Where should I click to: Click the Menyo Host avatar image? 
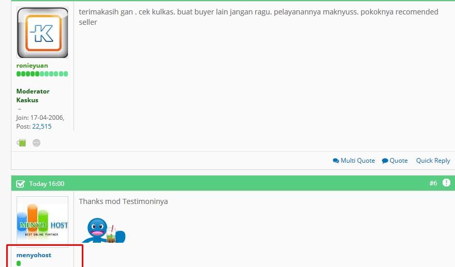tap(42, 222)
